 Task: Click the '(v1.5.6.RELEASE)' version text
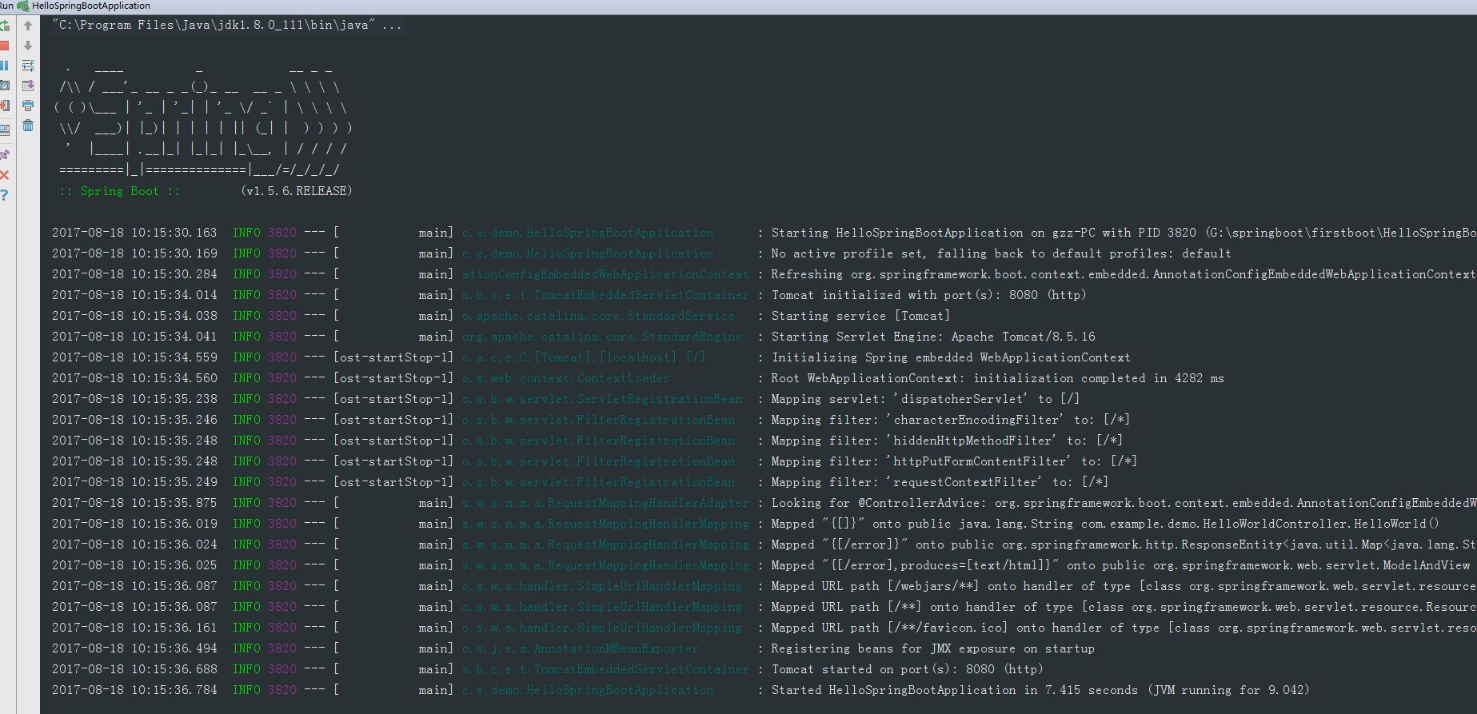tap(297, 191)
